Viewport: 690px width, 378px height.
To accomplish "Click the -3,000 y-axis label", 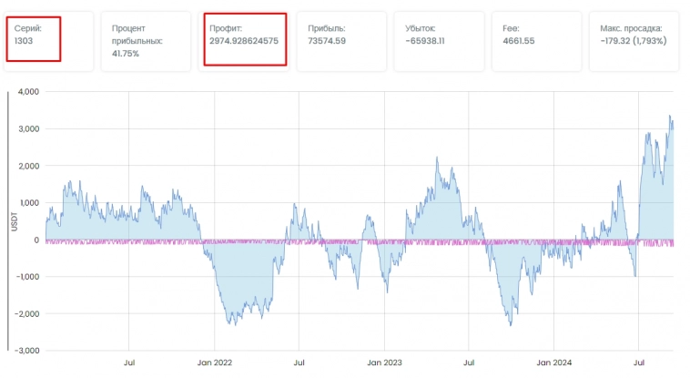I will [27, 351].
